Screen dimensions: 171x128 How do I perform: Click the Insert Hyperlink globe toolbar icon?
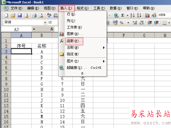coord(116,15)
